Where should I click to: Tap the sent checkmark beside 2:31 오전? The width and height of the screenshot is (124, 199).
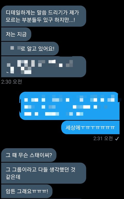117,139
